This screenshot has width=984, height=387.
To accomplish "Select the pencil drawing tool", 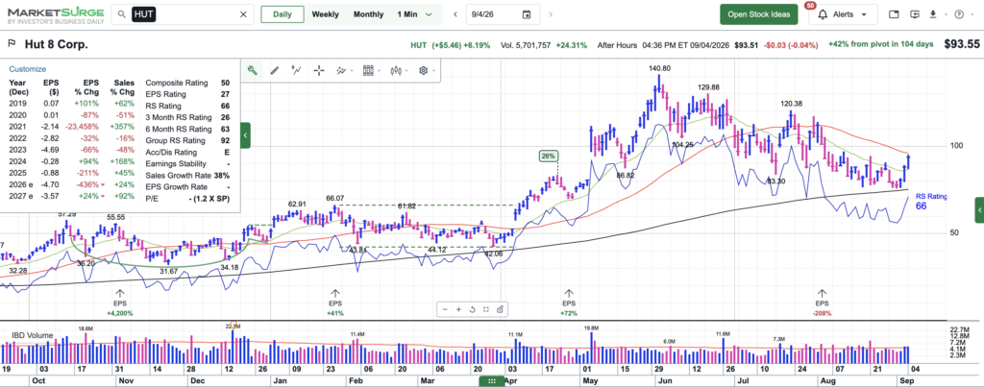I will tap(274, 70).
